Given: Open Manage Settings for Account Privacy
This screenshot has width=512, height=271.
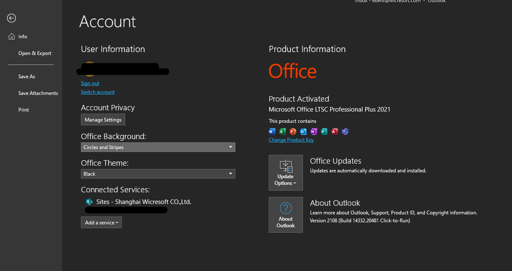Looking at the screenshot, I should coord(103,120).
